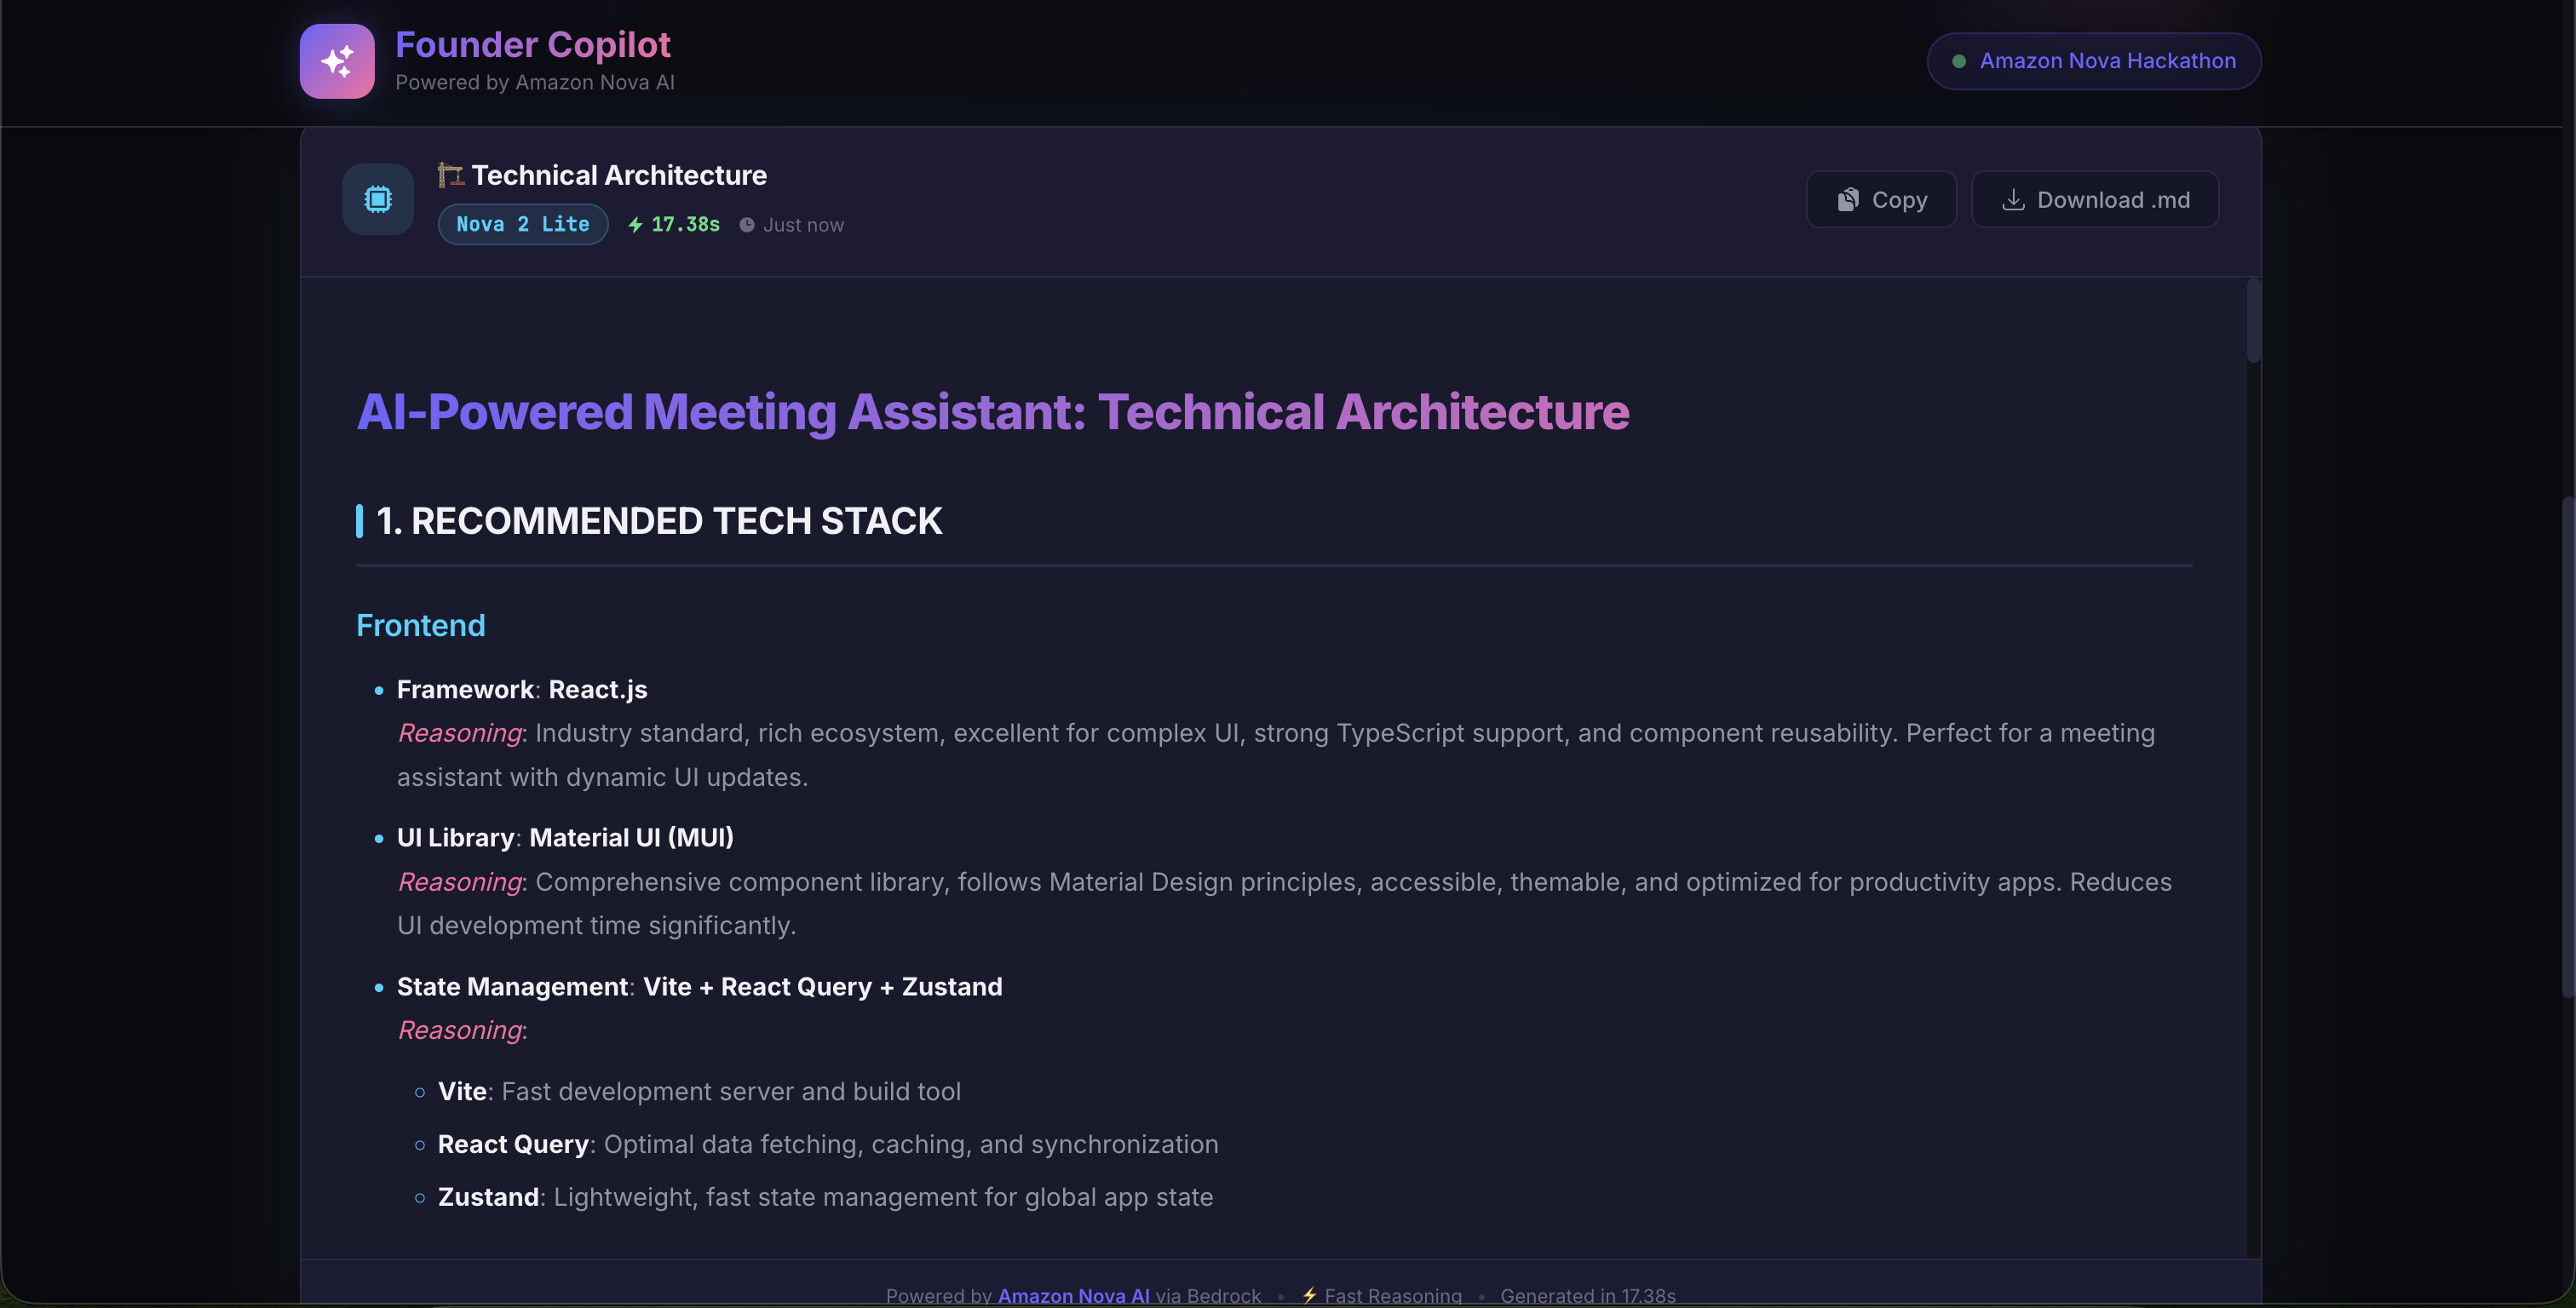Click the green lightning bolt timing icon
2576x1308 pixels.
[635, 225]
